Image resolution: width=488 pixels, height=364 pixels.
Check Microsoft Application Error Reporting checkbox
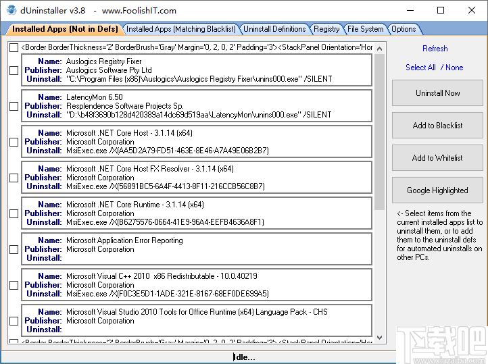(14, 249)
